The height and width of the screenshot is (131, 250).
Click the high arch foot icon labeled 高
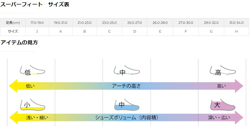223,70
